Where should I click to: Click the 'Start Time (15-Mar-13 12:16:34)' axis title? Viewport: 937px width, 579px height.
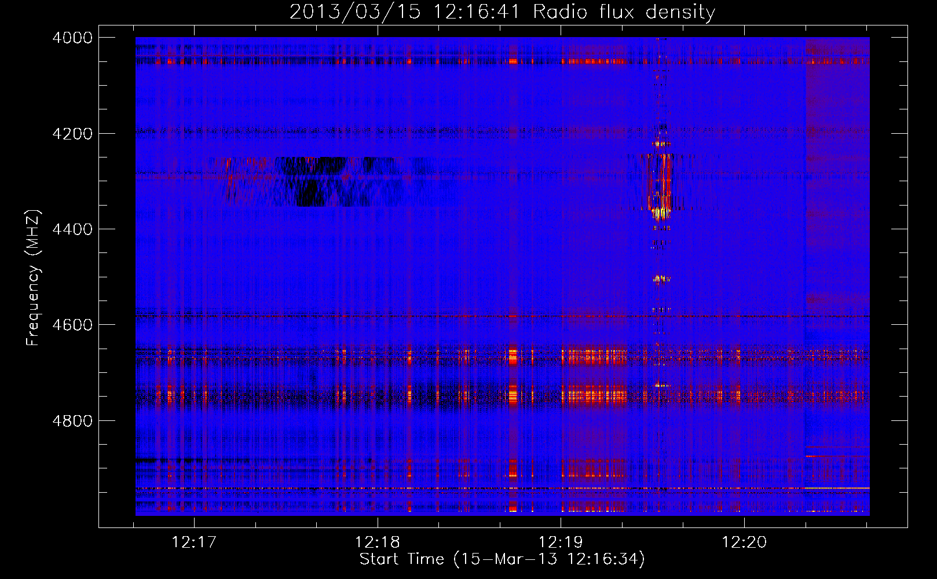coord(502,559)
